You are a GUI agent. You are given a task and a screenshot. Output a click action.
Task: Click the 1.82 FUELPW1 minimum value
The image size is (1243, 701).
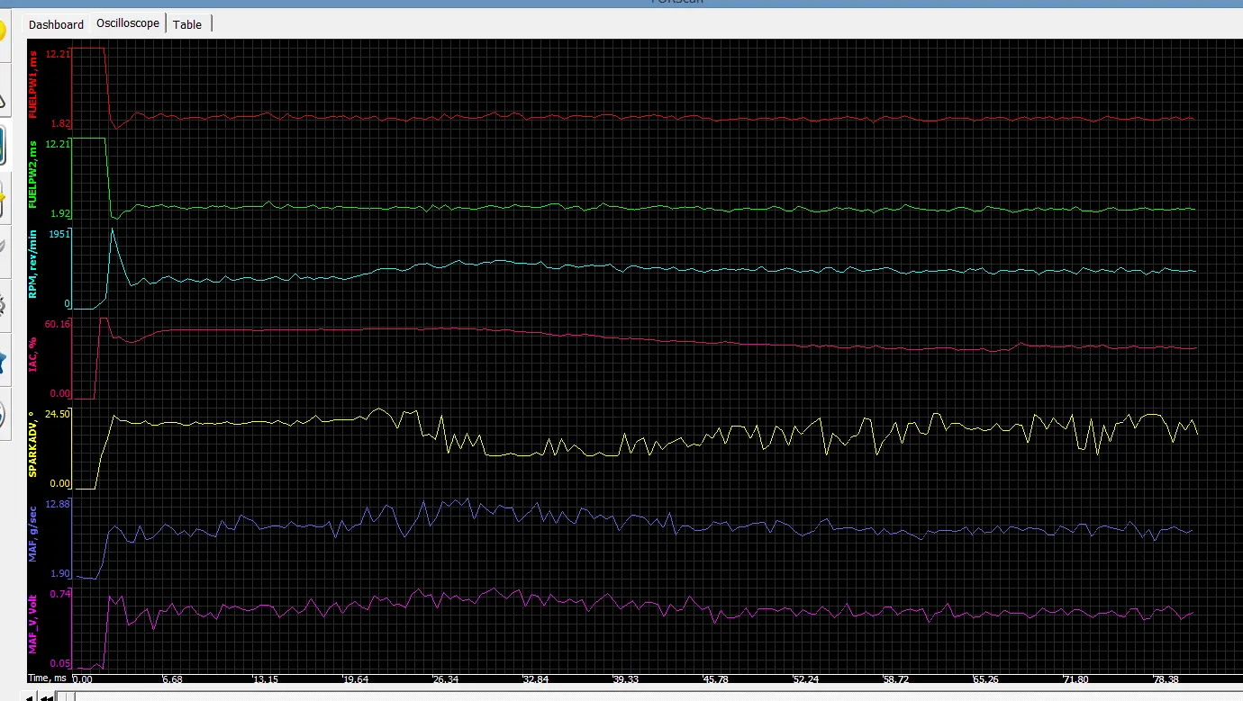(60, 123)
